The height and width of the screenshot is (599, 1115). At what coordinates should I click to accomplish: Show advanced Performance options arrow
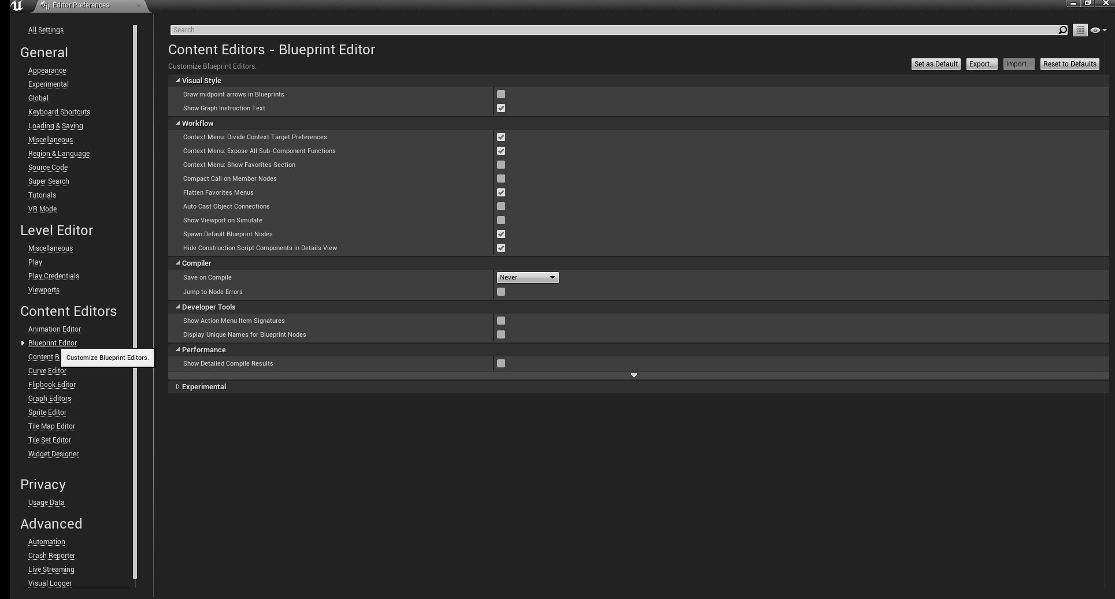click(x=634, y=375)
